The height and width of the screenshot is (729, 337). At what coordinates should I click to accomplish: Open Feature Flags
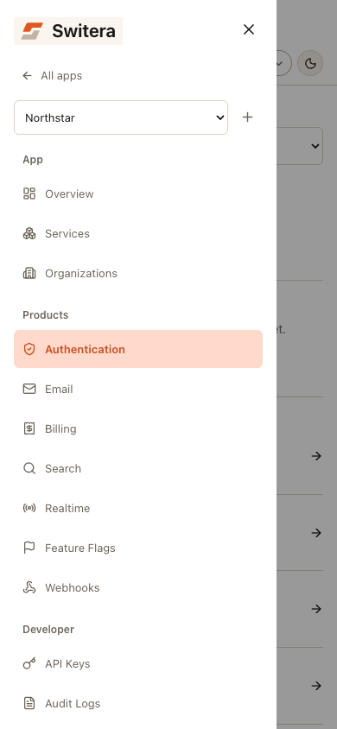tap(138, 548)
